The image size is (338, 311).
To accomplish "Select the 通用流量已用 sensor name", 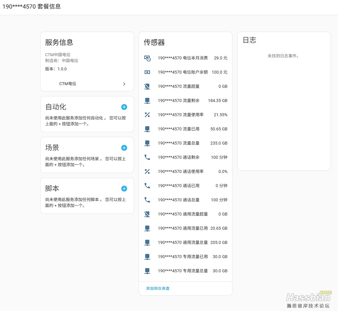I will 183,229.
